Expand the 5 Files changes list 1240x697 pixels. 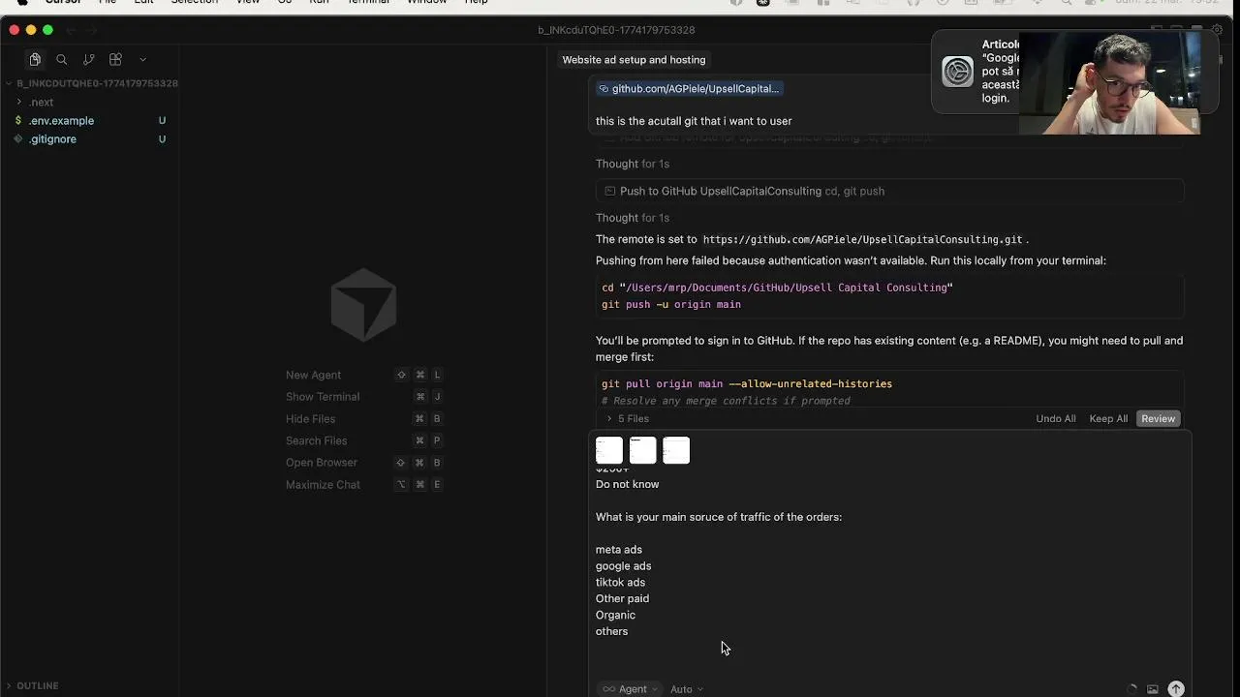click(x=628, y=418)
